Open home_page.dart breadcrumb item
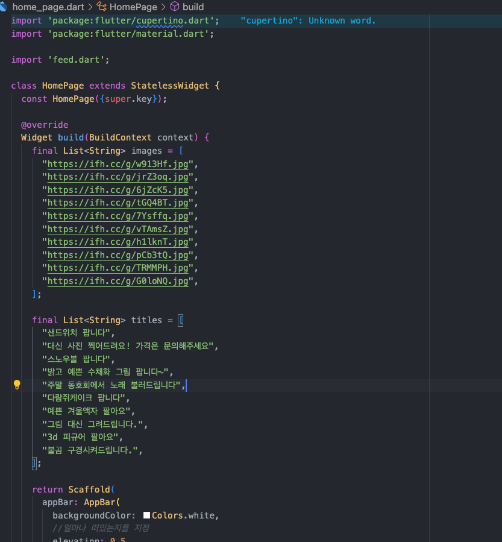Viewport: 502px width, 542px height. point(48,7)
